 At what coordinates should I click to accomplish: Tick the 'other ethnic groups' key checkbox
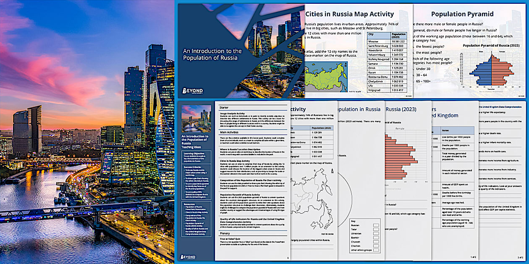click(x=376, y=251)
